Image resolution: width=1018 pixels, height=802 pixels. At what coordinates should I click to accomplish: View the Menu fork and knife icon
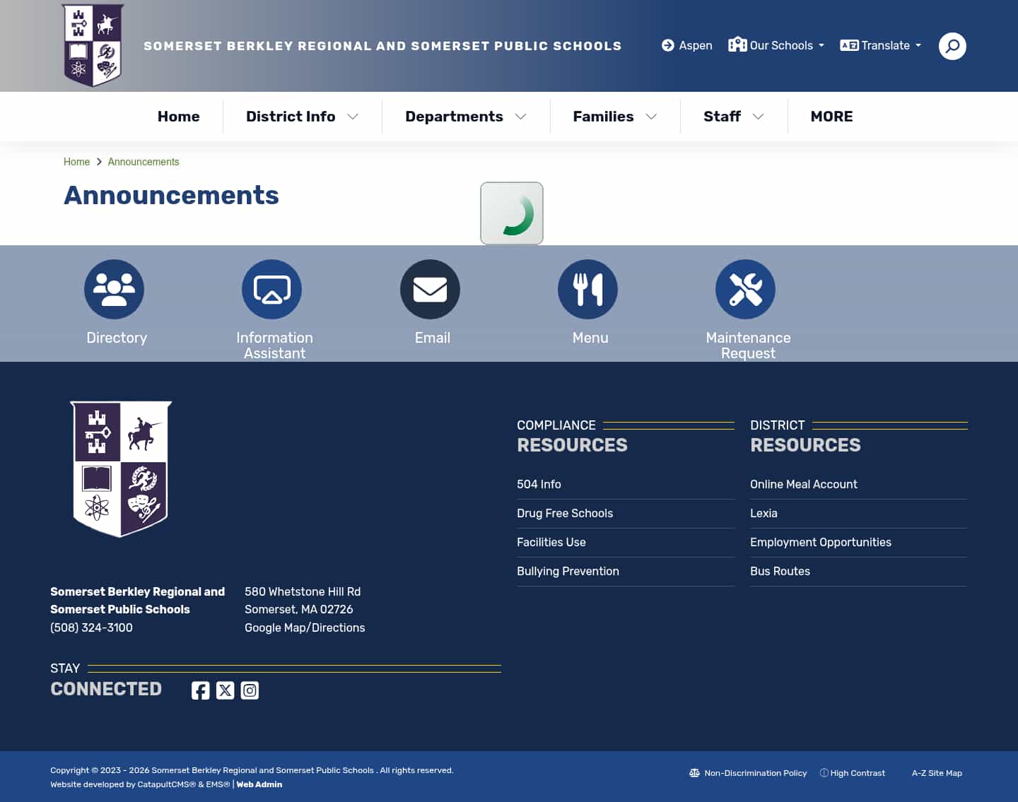[587, 289]
